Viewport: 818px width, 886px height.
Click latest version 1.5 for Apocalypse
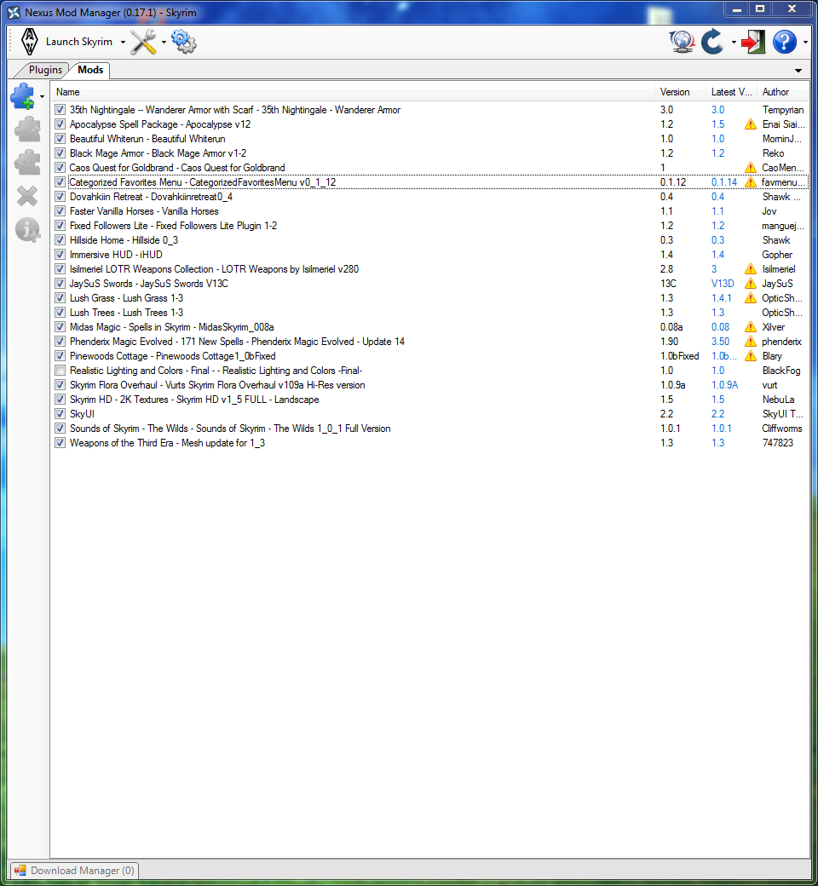717,124
